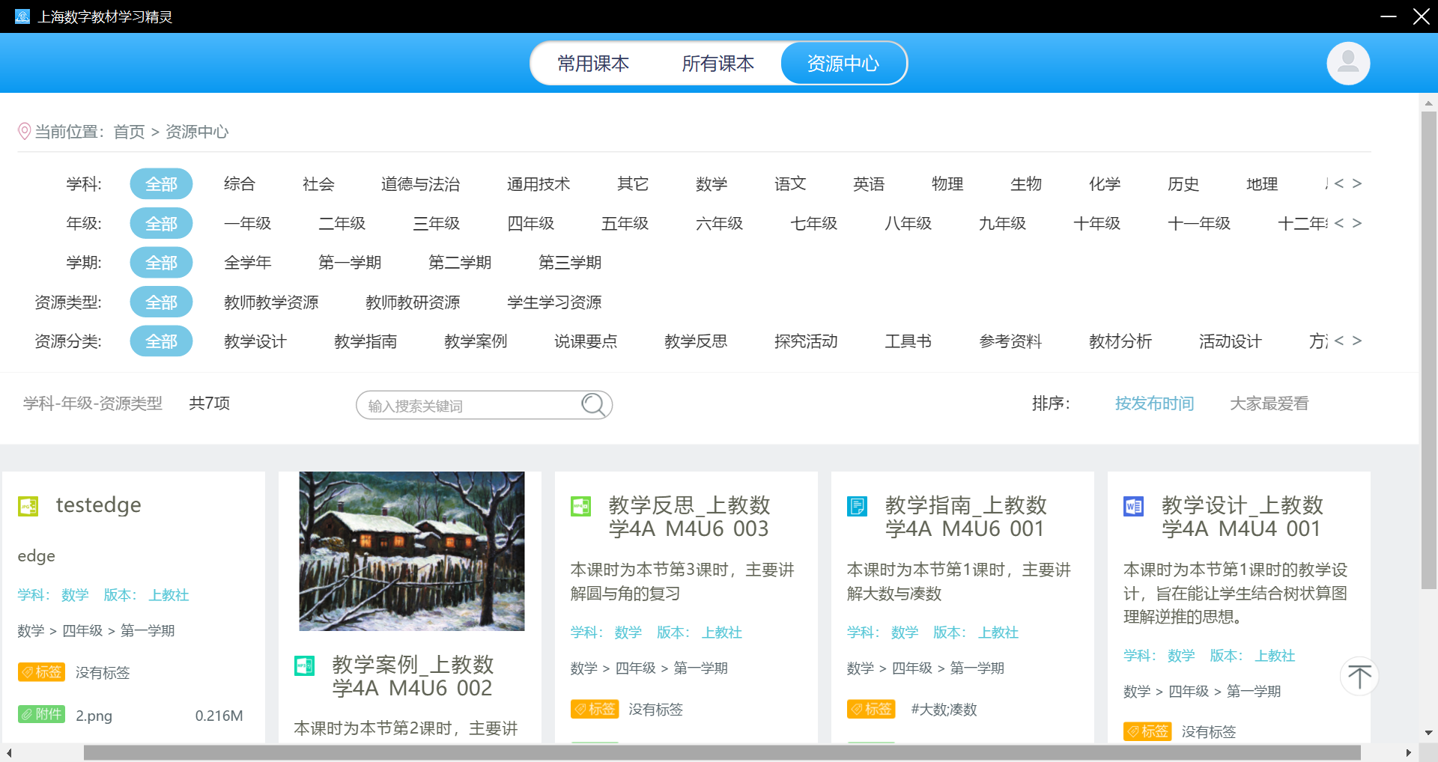The image size is (1438, 762).
Task: Click the testedge card file icon
Action: tap(28, 507)
